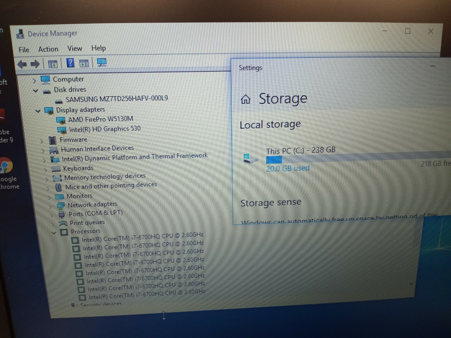This screenshot has height=338, width=451.
Task: Click the Back arrow in Device Manager toolbar
Action: click(22, 65)
